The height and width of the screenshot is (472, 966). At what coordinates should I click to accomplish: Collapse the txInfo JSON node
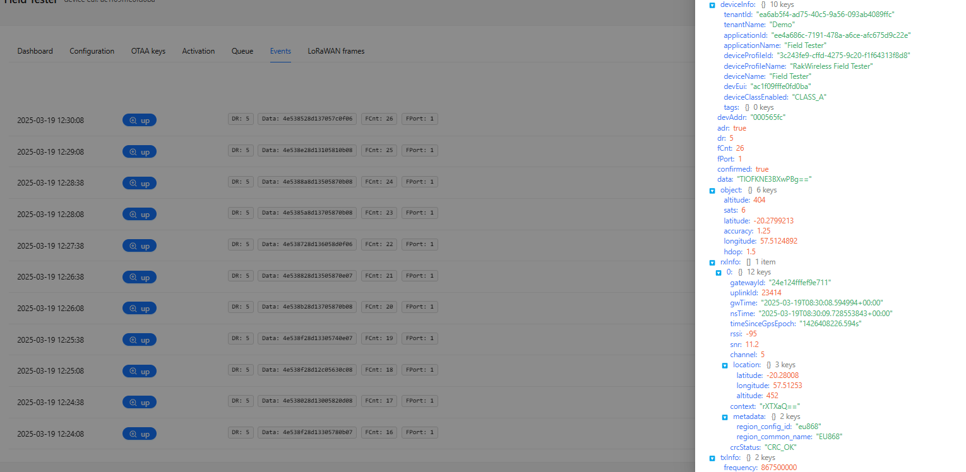(x=712, y=458)
